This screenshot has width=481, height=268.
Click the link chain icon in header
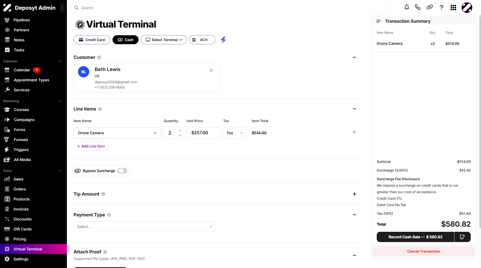pyautogui.click(x=430, y=7)
